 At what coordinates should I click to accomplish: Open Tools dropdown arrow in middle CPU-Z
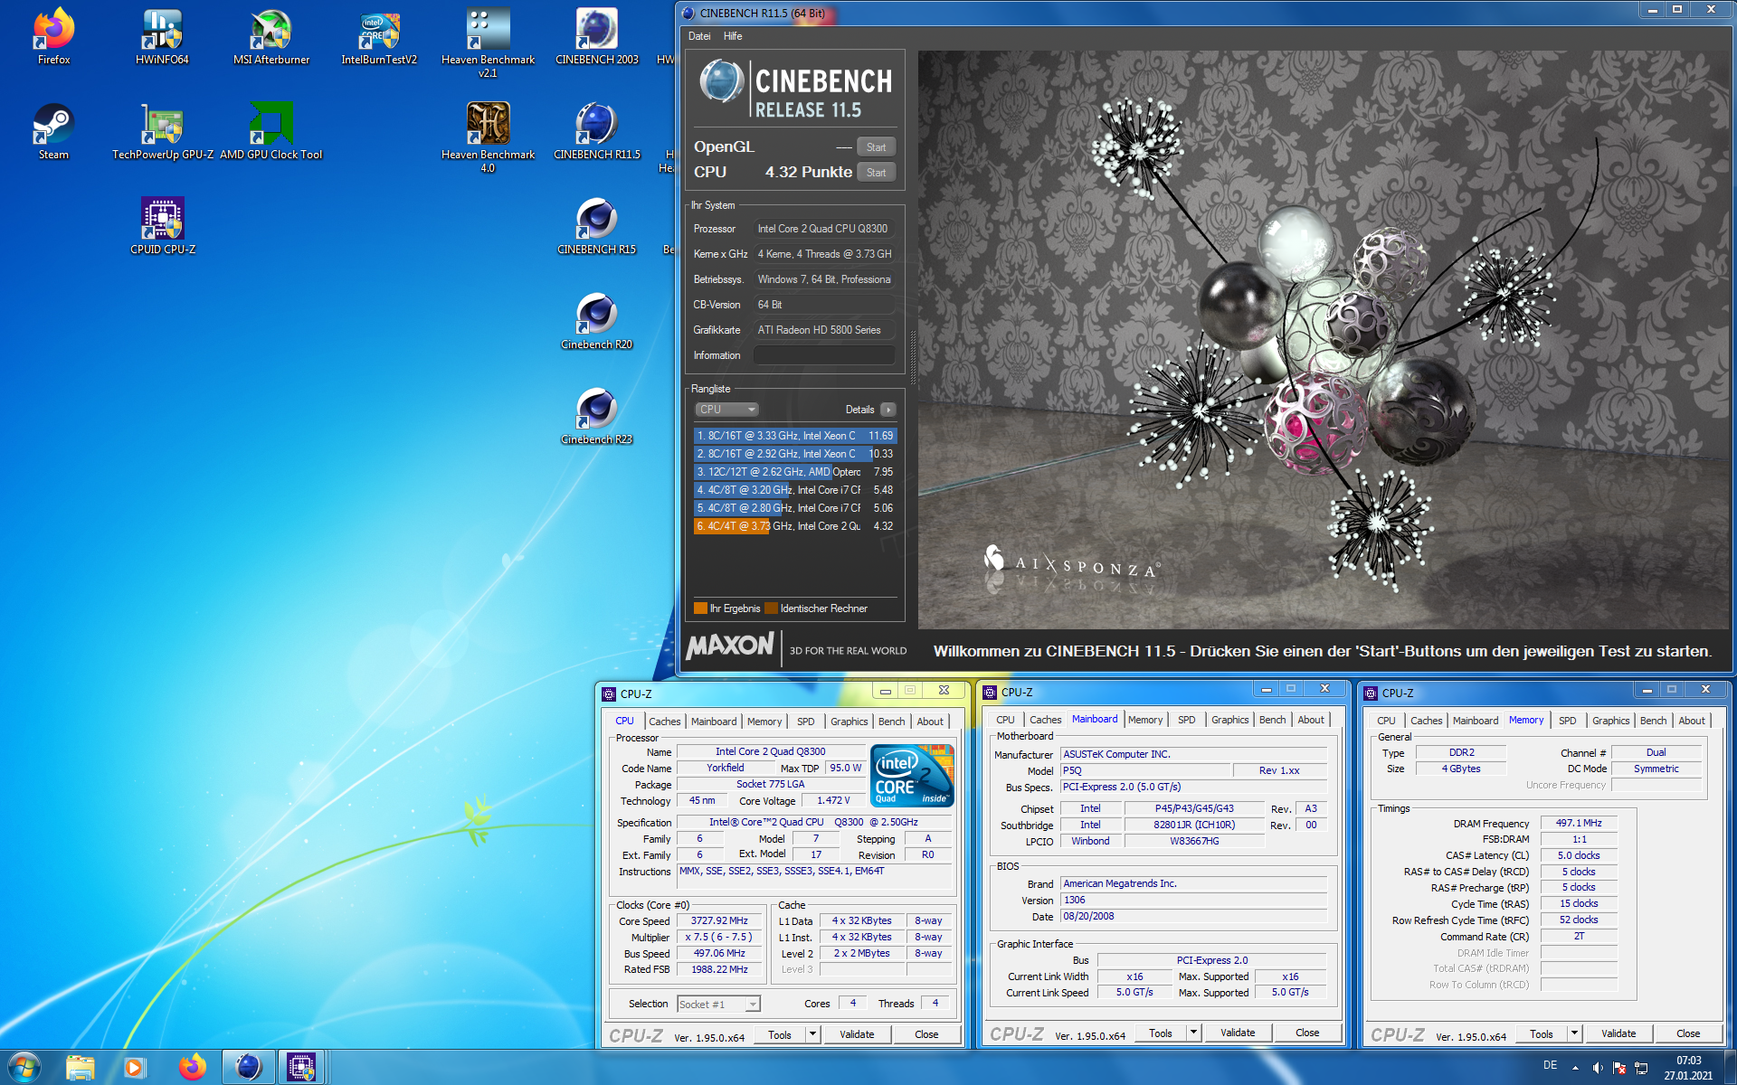pos(1193,1033)
